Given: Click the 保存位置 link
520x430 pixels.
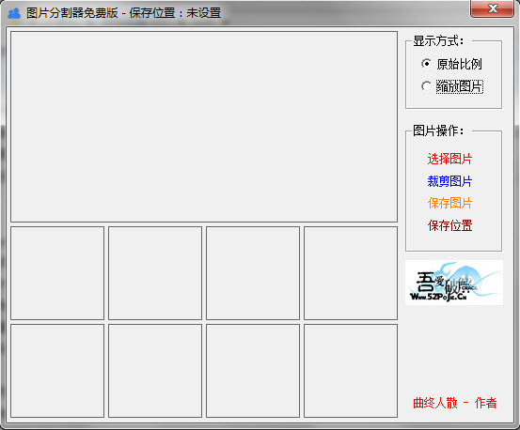Looking at the screenshot, I should click(449, 225).
